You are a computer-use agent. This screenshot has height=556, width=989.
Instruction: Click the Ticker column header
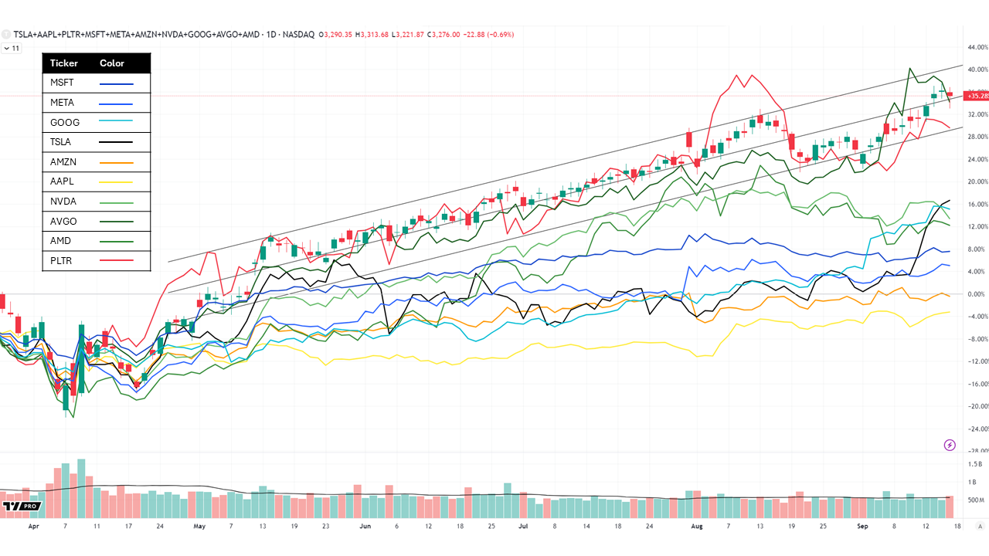click(x=65, y=63)
